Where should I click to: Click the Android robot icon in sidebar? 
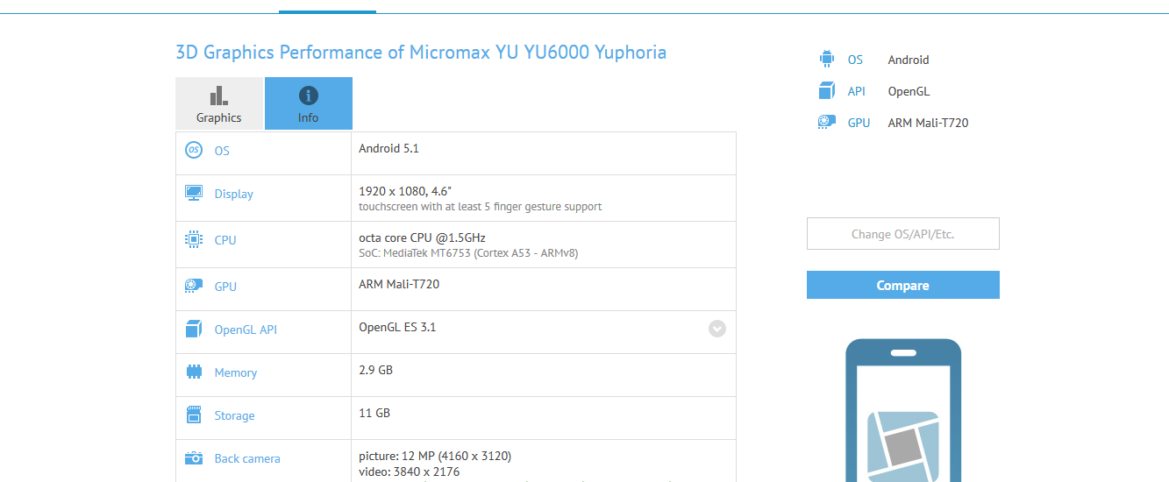coord(826,60)
